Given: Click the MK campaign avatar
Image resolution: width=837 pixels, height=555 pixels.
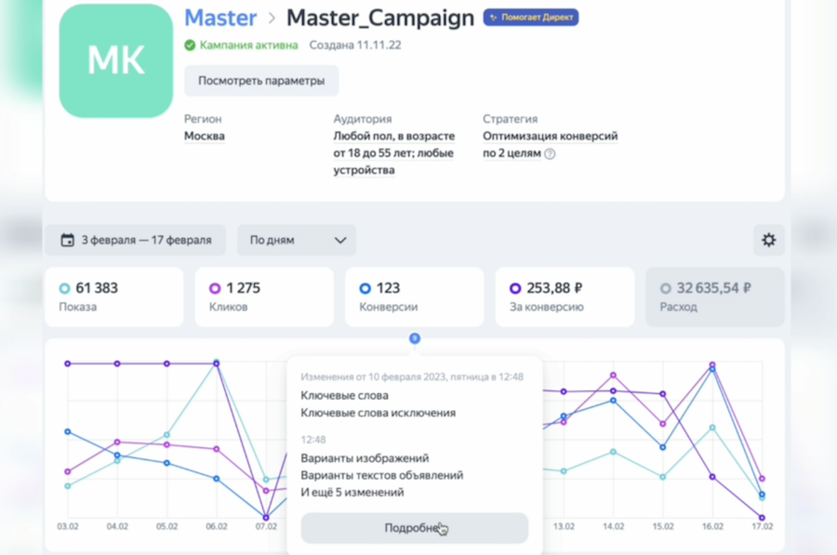Looking at the screenshot, I should 115,60.
